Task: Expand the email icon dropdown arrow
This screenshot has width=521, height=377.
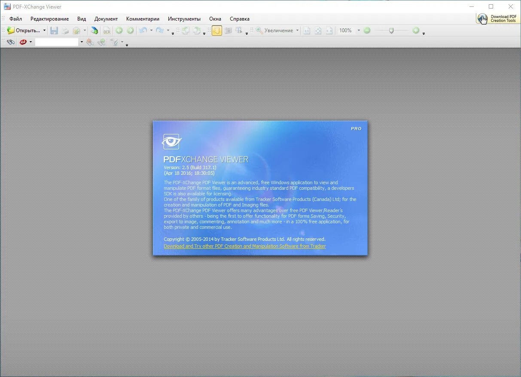Action: click(x=85, y=30)
